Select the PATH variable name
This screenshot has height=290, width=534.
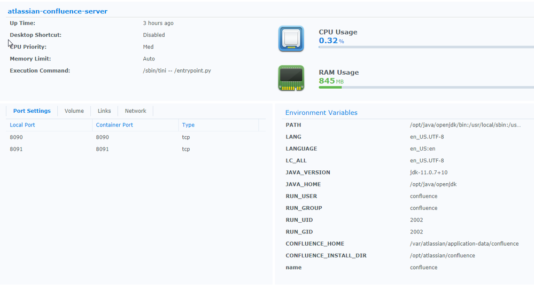pyautogui.click(x=293, y=125)
